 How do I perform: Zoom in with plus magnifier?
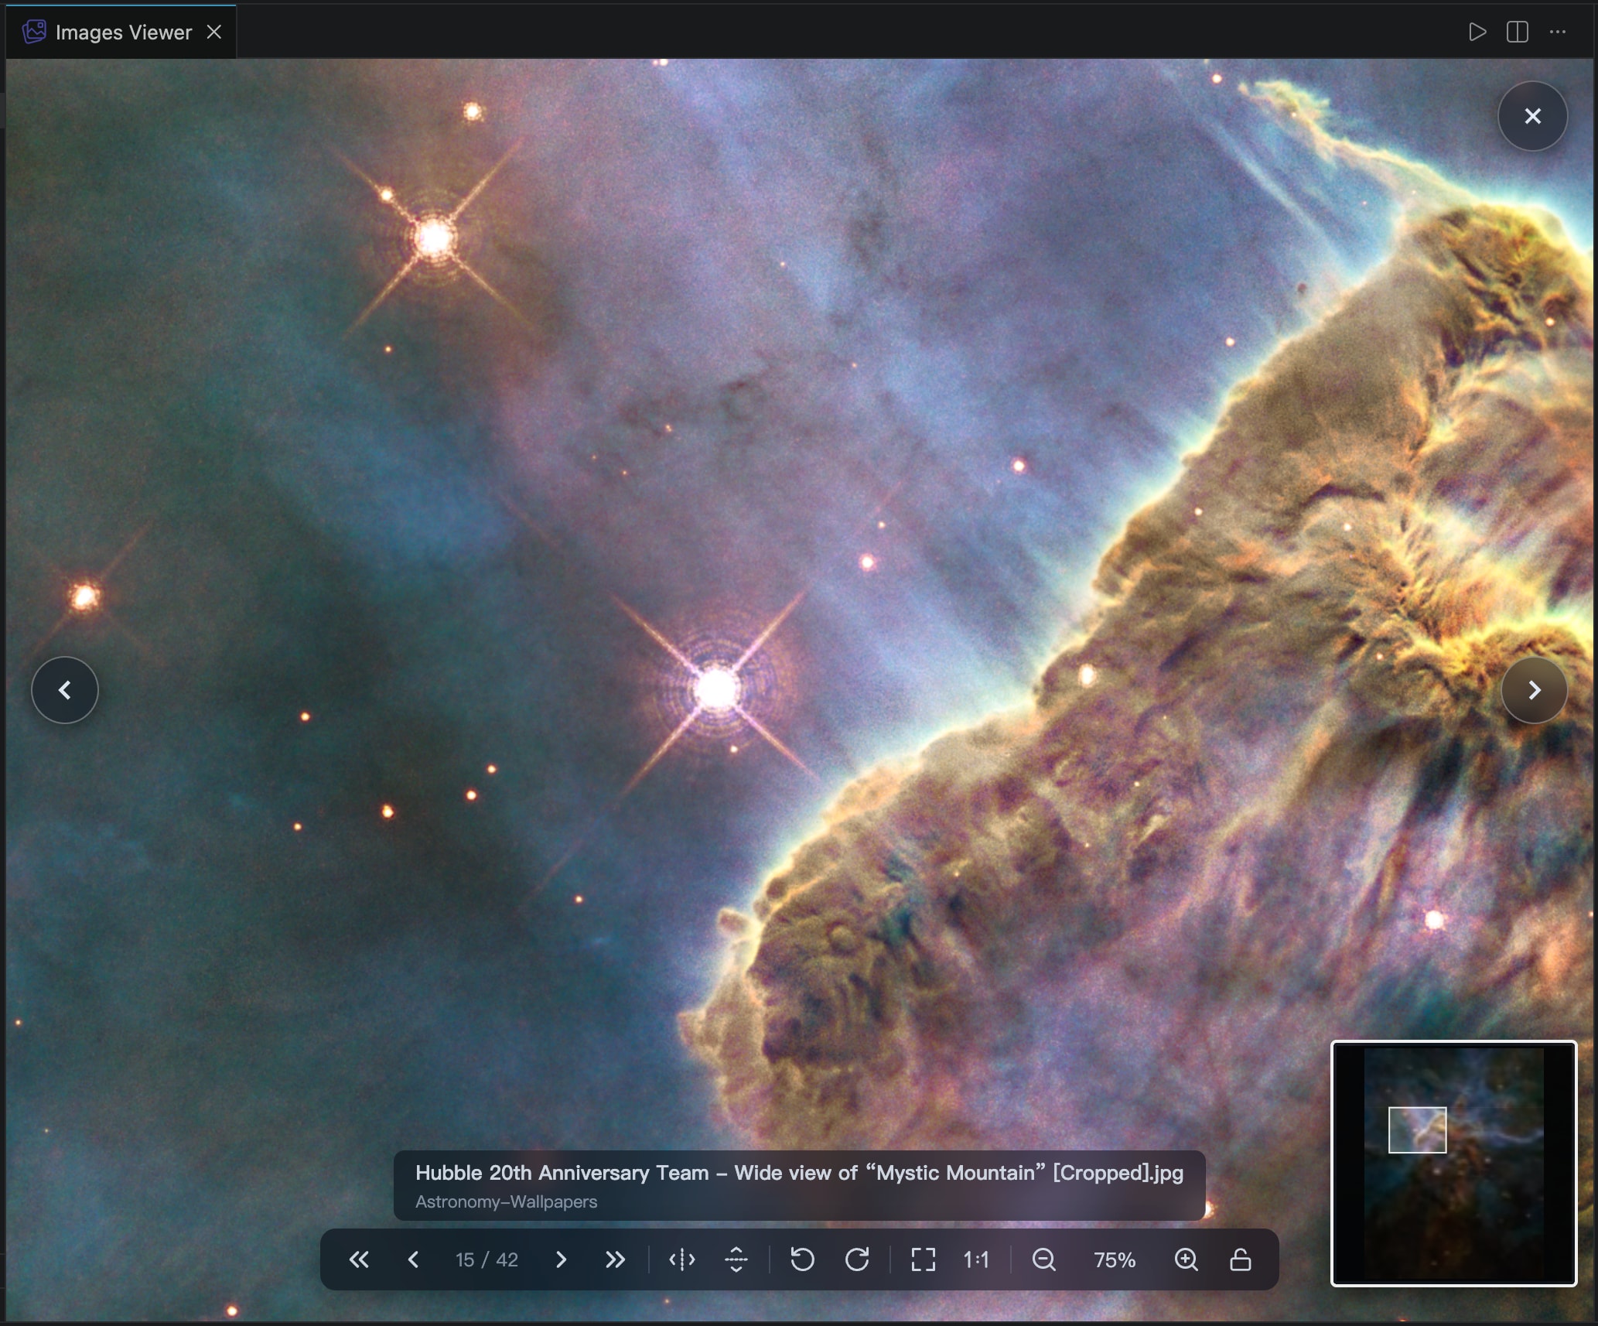(x=1187, y=1260)
